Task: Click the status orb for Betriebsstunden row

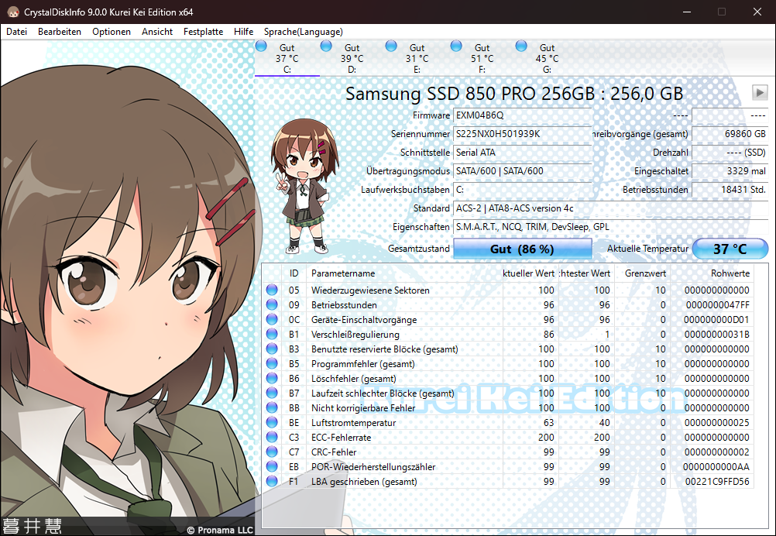Action: click(x=272, y=305)
